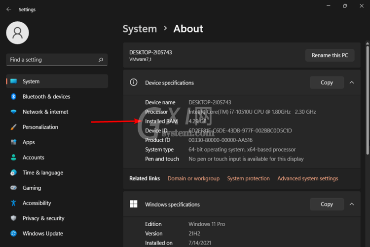Open Windows Update page
The image size is (370, 247).
pos(57,233)
